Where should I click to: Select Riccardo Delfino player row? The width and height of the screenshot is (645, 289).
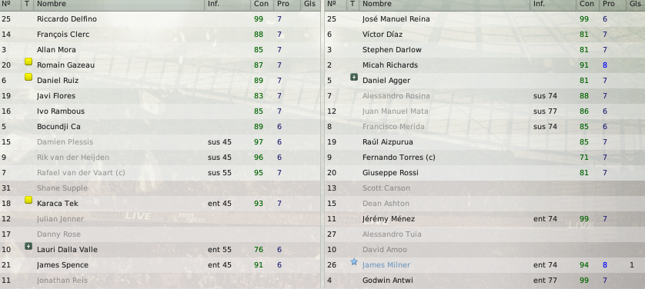(x=159, y=19)
